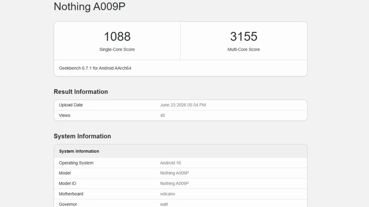Select the walt governor value
Viewport: 369px width, 207px height.
pyautogui.click(x=164, y=204)
